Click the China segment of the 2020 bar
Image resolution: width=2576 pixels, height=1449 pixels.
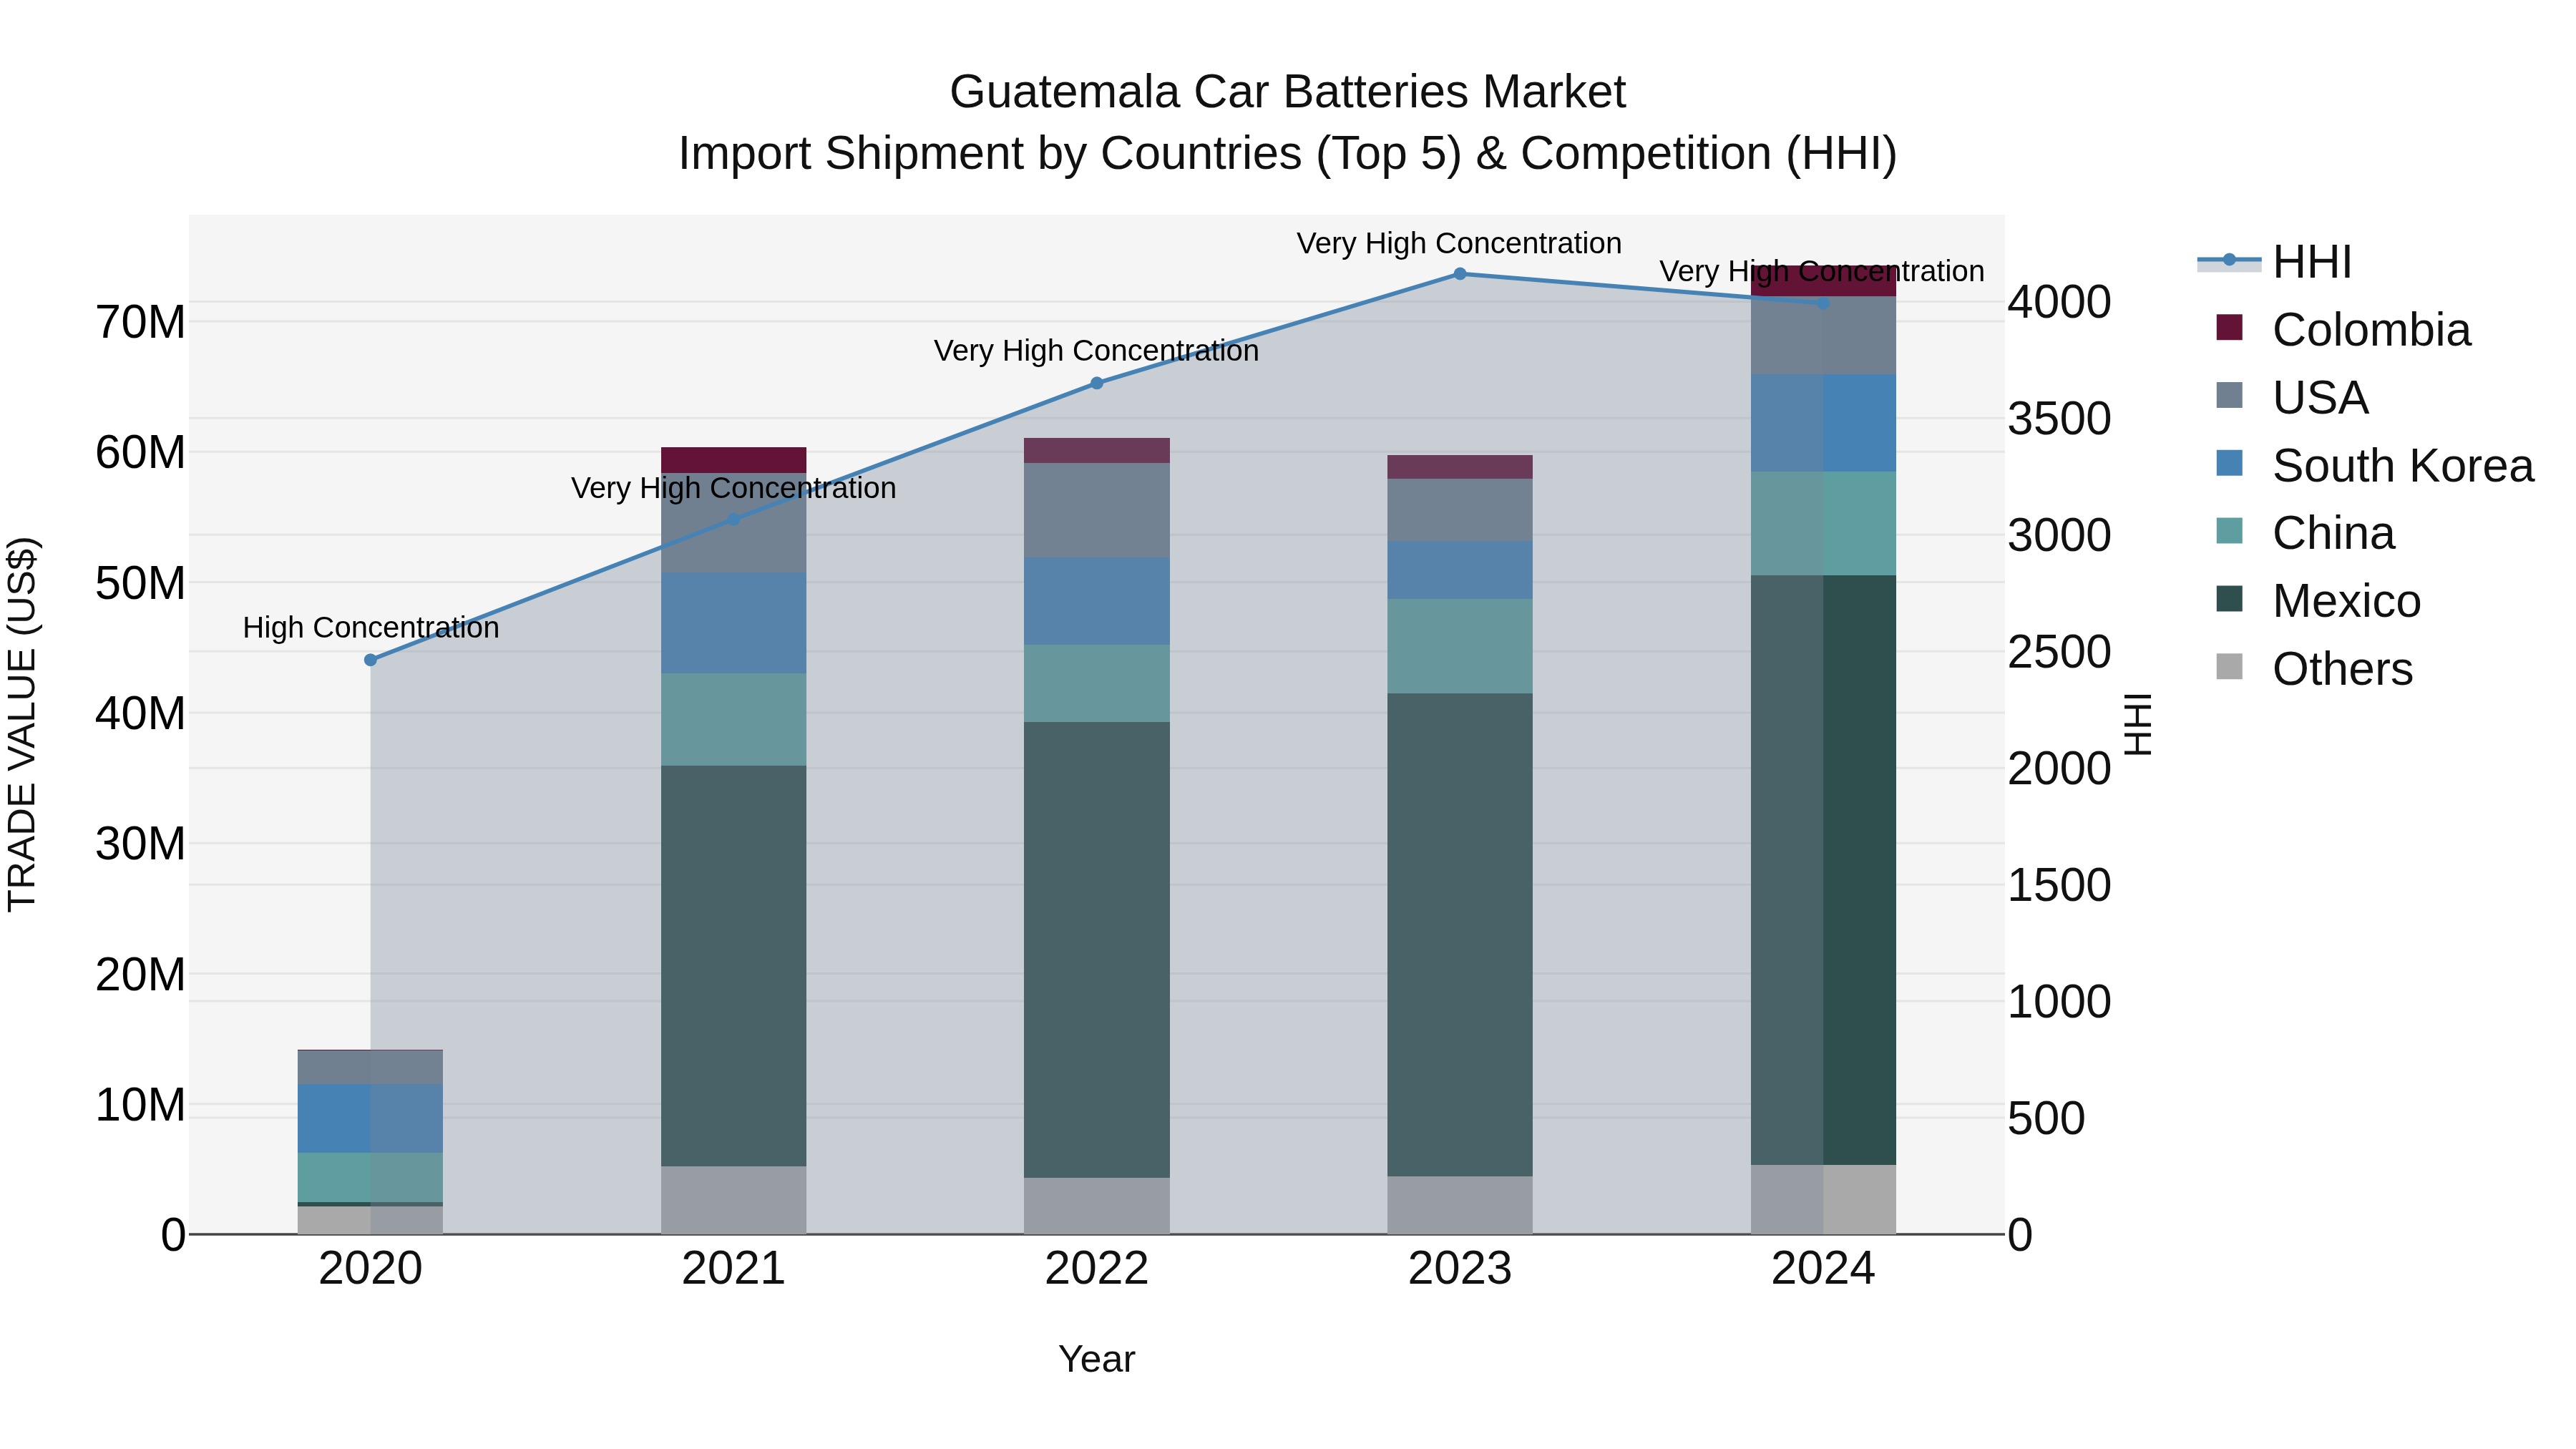coord(370,1178)
